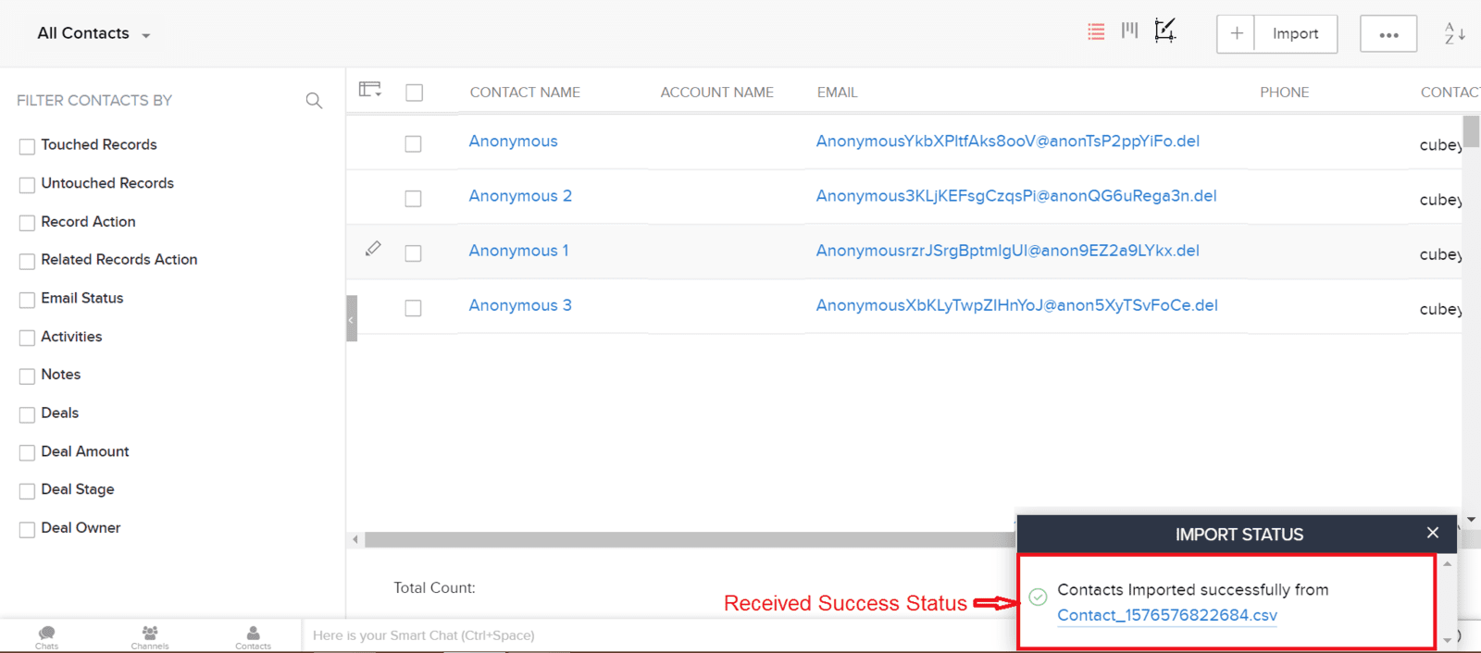
Task: Toggle the Notes filter checkbox
Action: pyautogui.click(x=27, y=376)
